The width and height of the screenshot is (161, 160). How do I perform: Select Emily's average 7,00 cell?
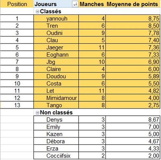[x=133, y=127]
